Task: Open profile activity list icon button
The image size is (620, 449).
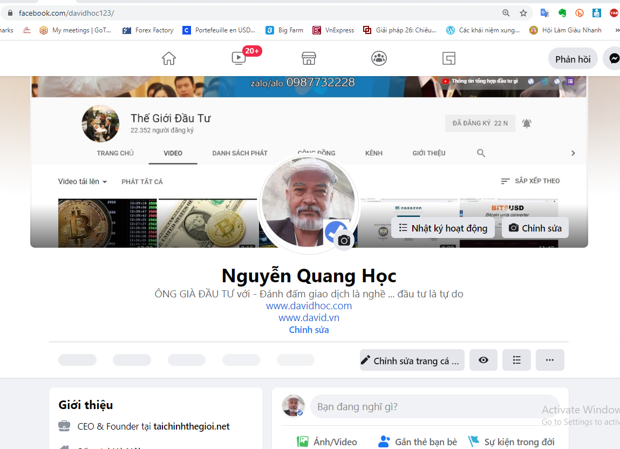Action: pyautogui.click(x=516, y=360)
